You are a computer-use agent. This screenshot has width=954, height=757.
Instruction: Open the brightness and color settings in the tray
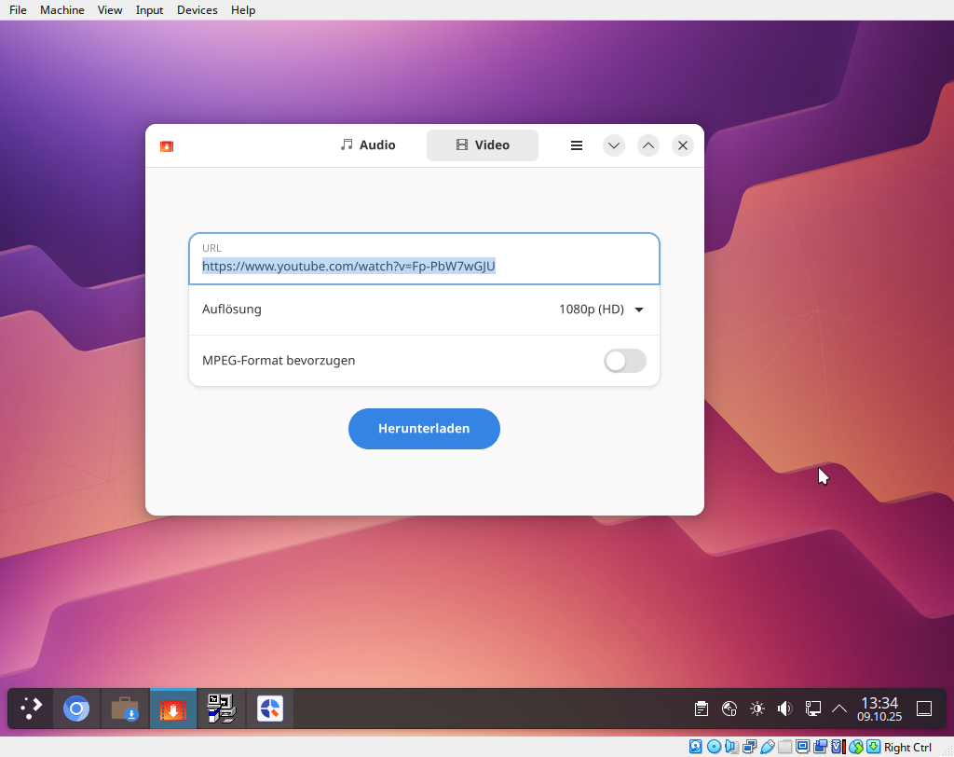point(757,709)
